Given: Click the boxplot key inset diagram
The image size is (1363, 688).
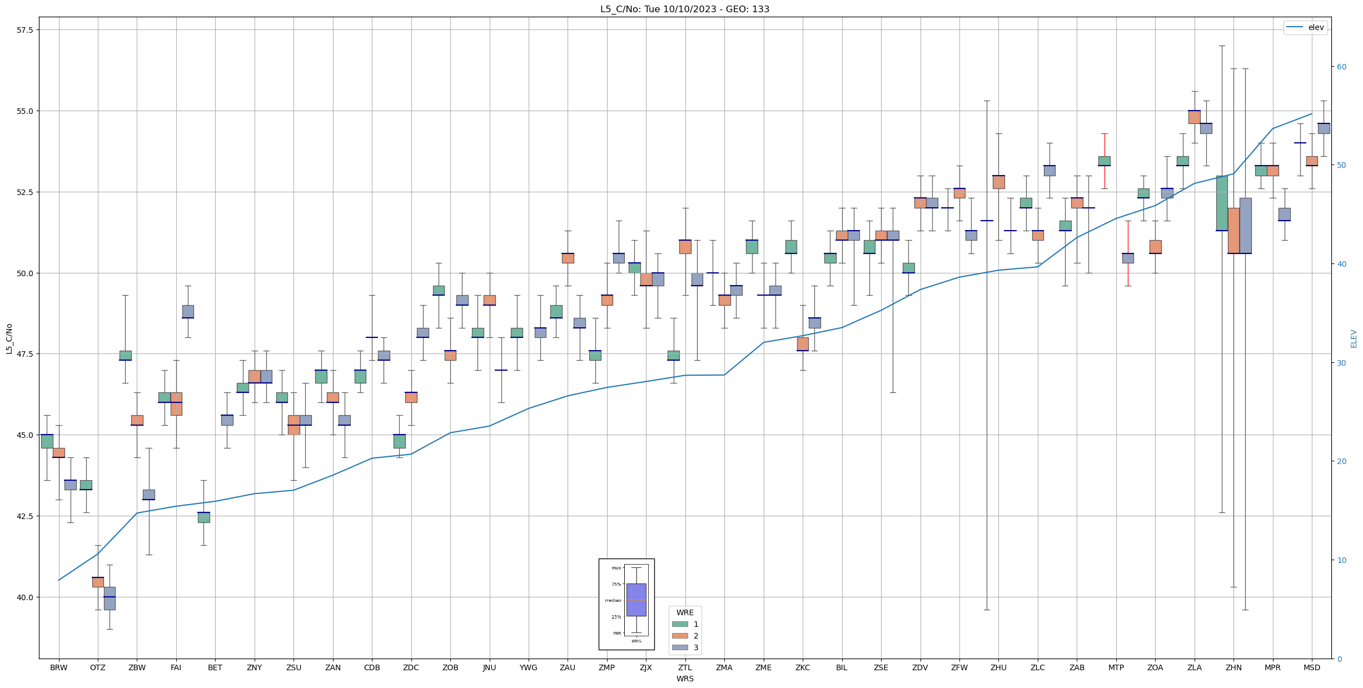Looking at the screenshot, I should 626,604.
